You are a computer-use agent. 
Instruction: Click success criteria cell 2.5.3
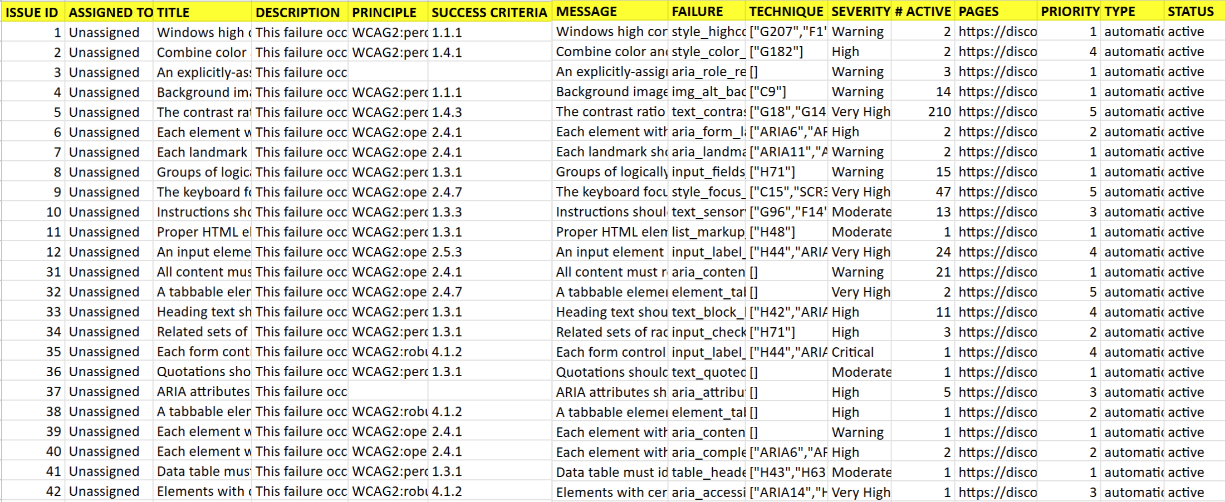[490, 253]
